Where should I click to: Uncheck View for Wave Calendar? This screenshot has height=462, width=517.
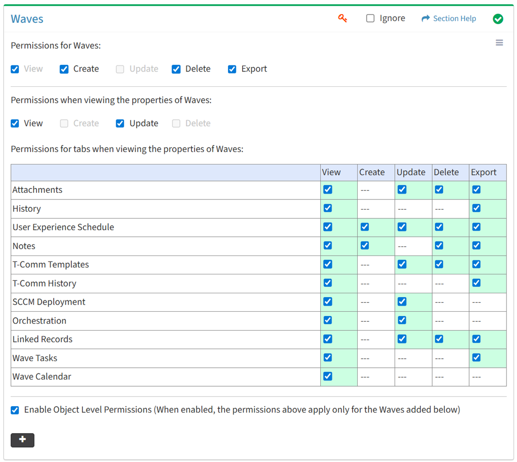(327, 376)
